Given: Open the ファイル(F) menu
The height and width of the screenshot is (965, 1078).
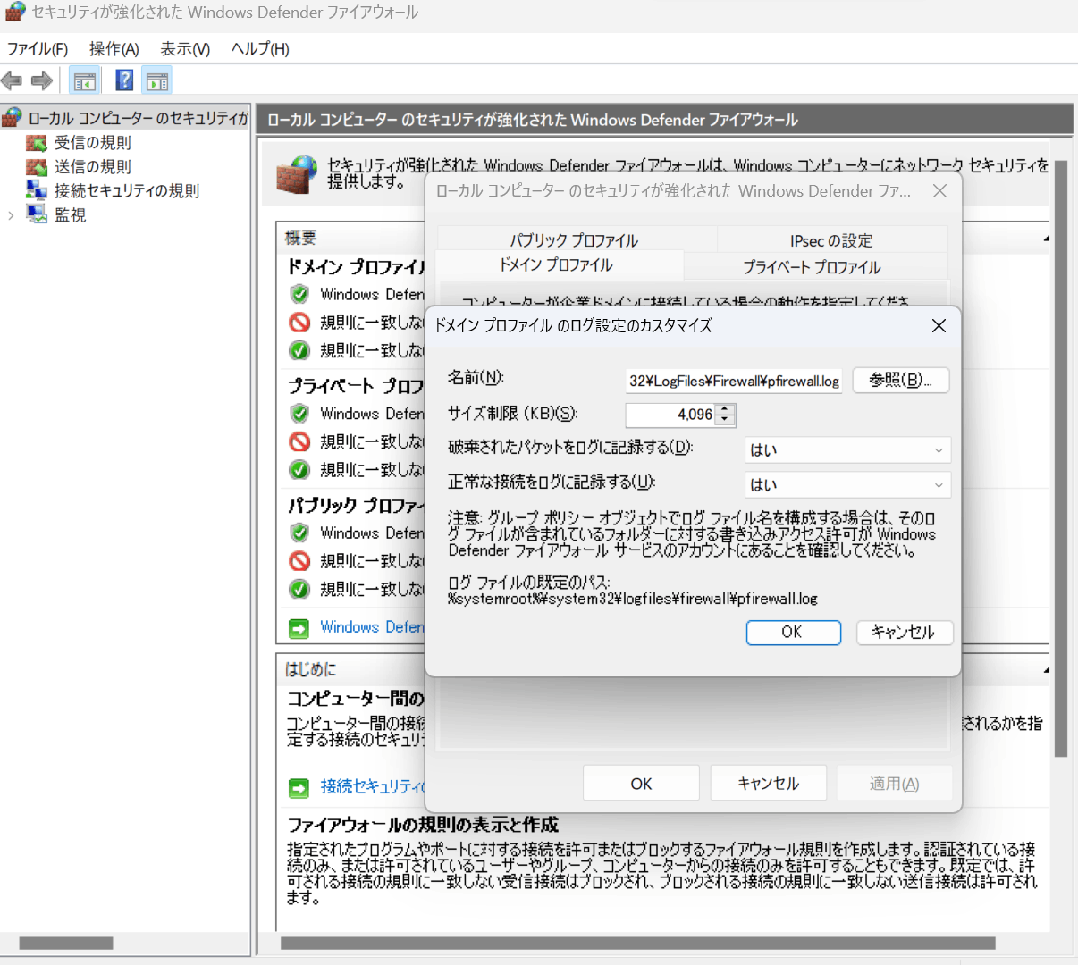Looking at the screenshot, I should coord(38,49).
